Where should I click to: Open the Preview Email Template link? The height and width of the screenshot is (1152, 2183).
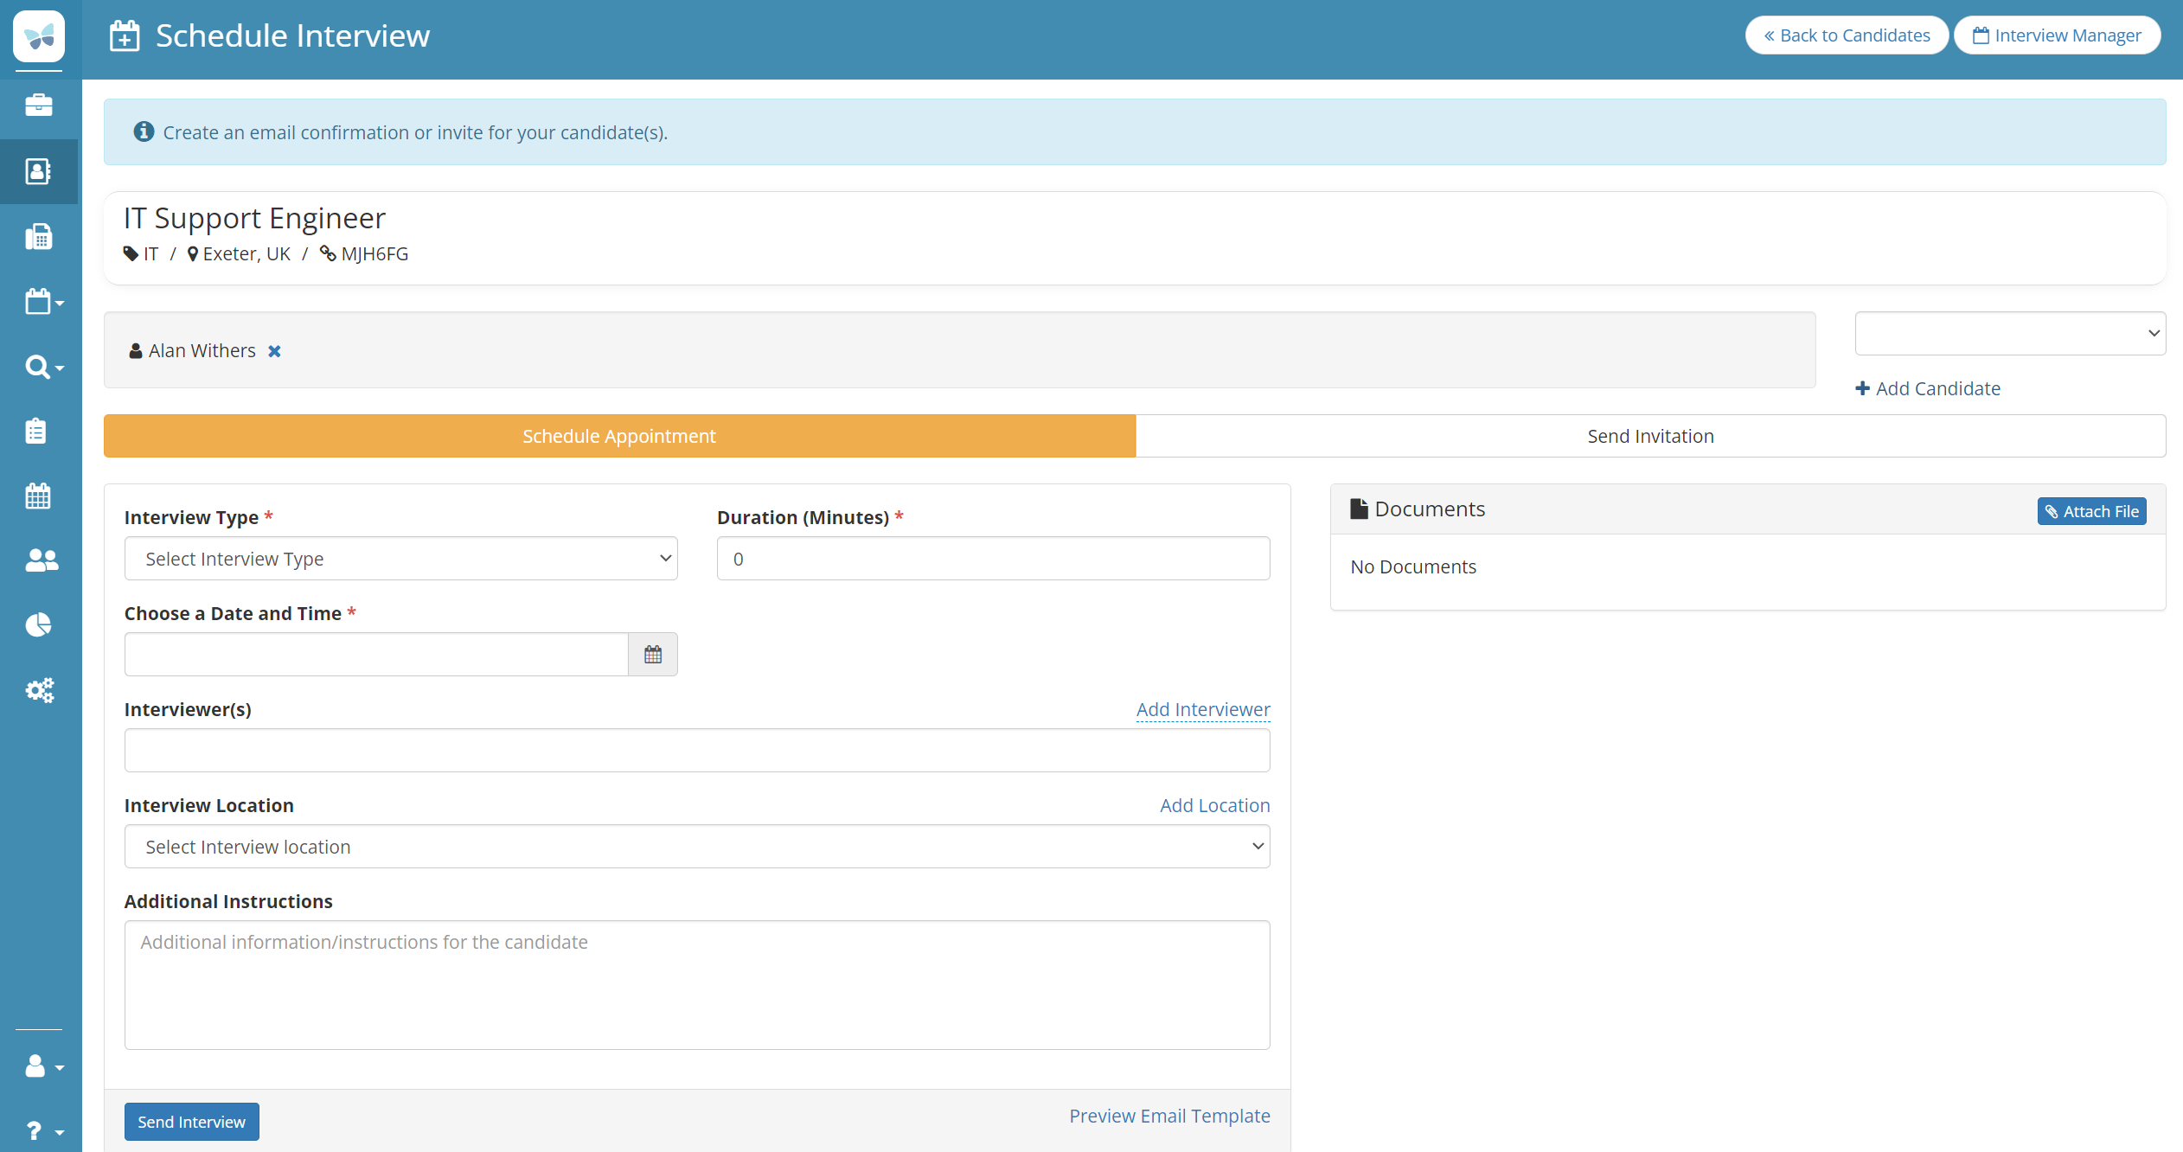1168,1116
